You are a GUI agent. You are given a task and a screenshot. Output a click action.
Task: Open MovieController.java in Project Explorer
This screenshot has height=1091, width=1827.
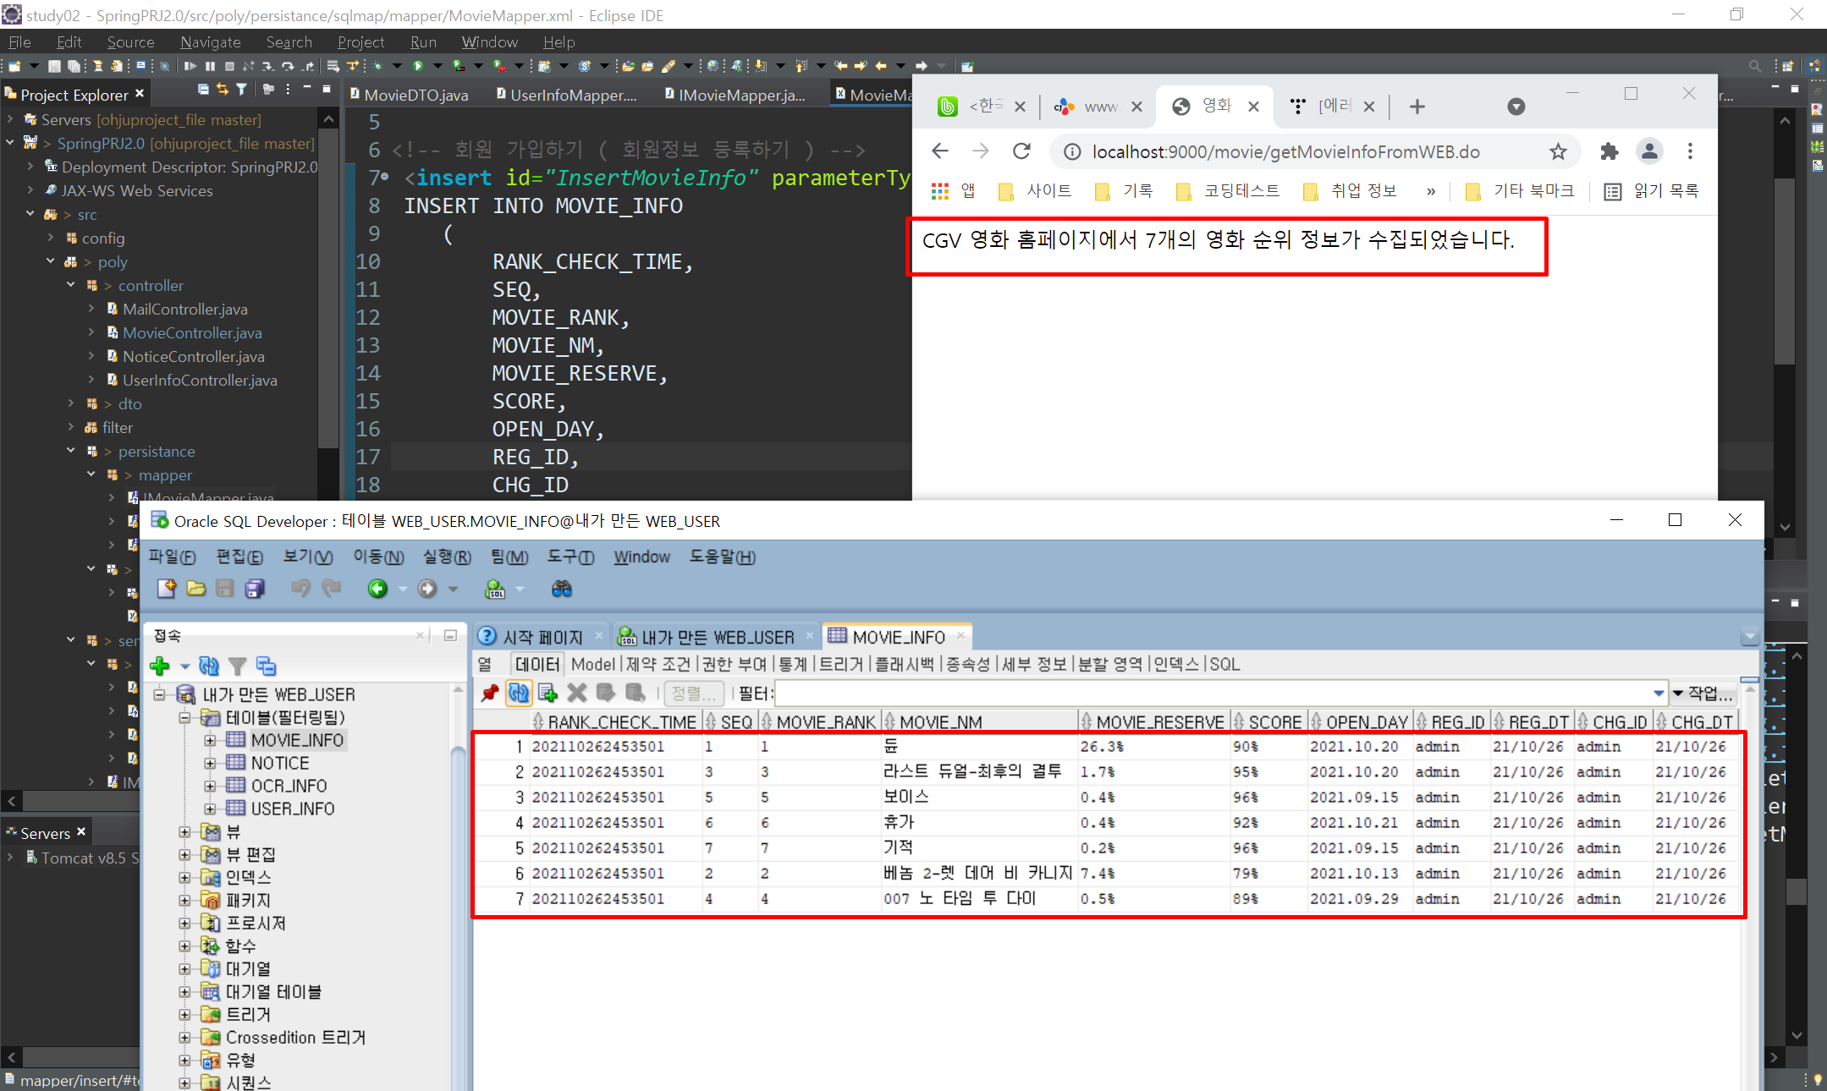(192, 332)
